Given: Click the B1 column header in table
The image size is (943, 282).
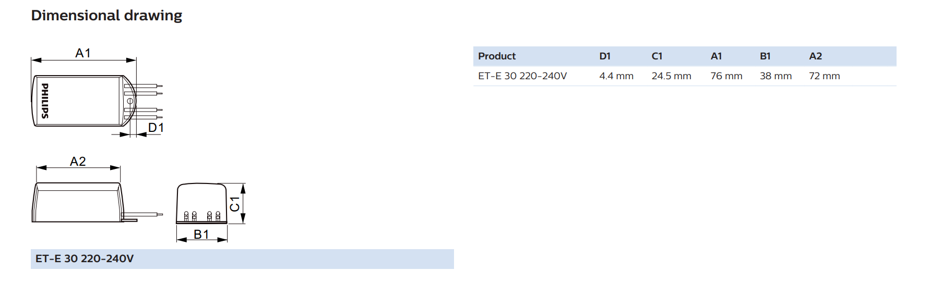Looking at the screenshot, I should tap(765, 56).
